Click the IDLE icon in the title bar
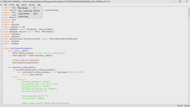Screen dimensions: 190x107 coord(1,2)
